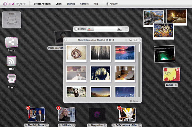Viewport: 192px width, 127px height.
Task: Click the Games label
Action: [x=170, y=85]
